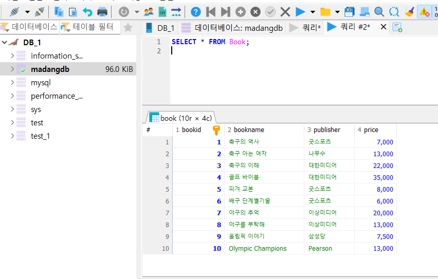438x279 pixels.
Task: Insert a new row with plus icon
Action: 241,12
